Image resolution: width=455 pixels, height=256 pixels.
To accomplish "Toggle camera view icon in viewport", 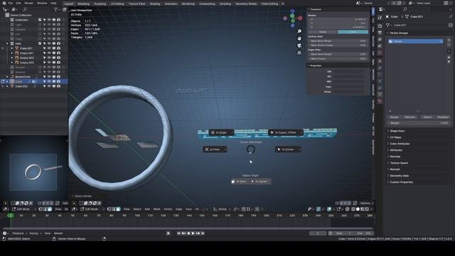I will tap(299, 46).
